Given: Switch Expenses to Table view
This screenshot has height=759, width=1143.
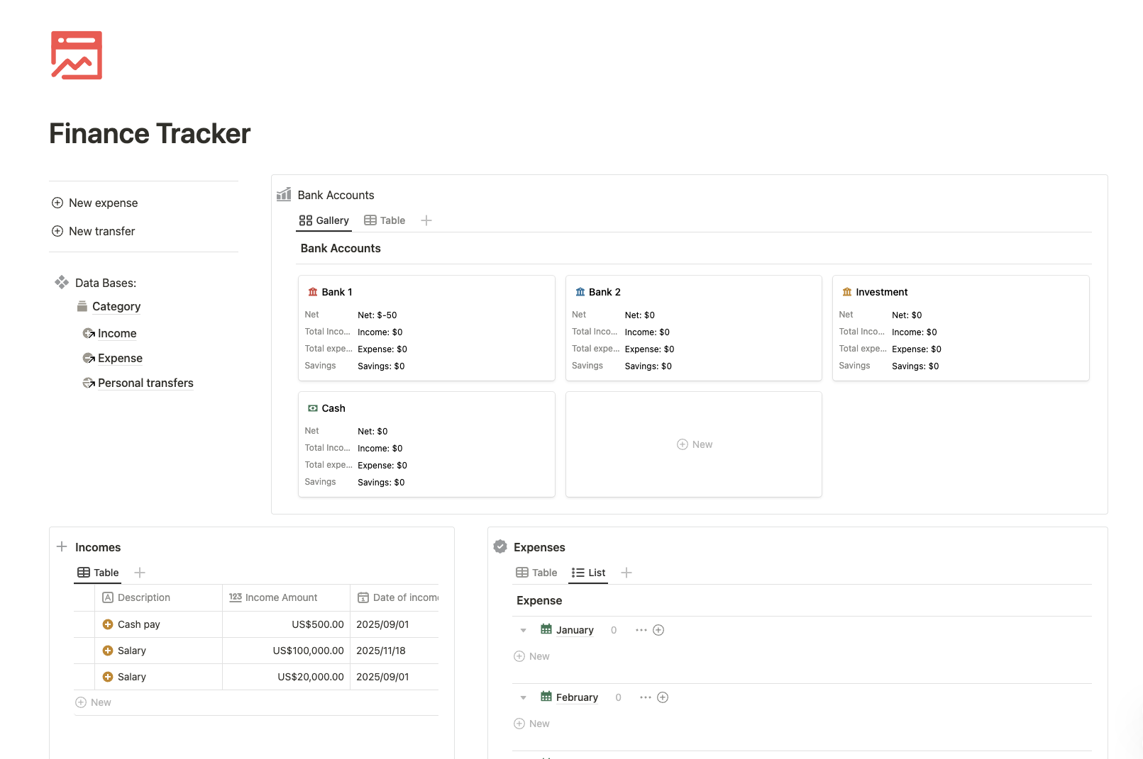Looking at the screenshot, I should pyautogui.click(x=536, y=573).
